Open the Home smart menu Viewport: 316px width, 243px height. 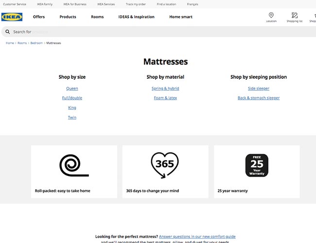181,17
